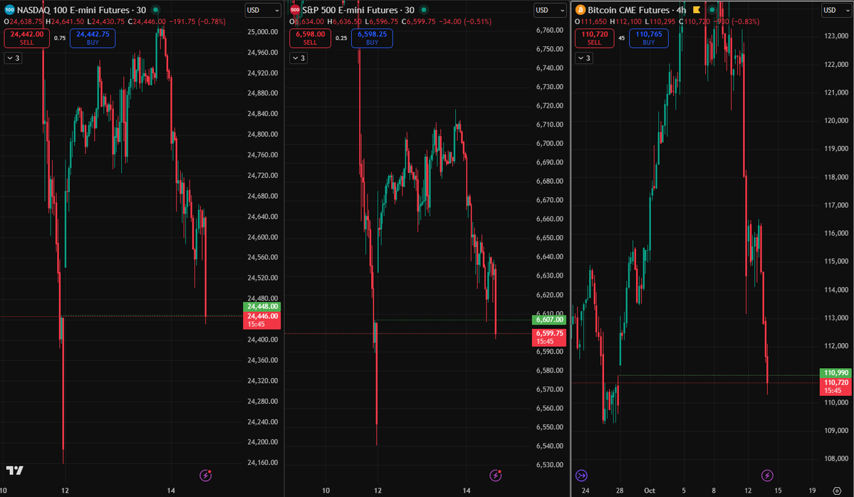Open chart settings hexagon icon on Bitcoin chart

[x=837, y=491]
